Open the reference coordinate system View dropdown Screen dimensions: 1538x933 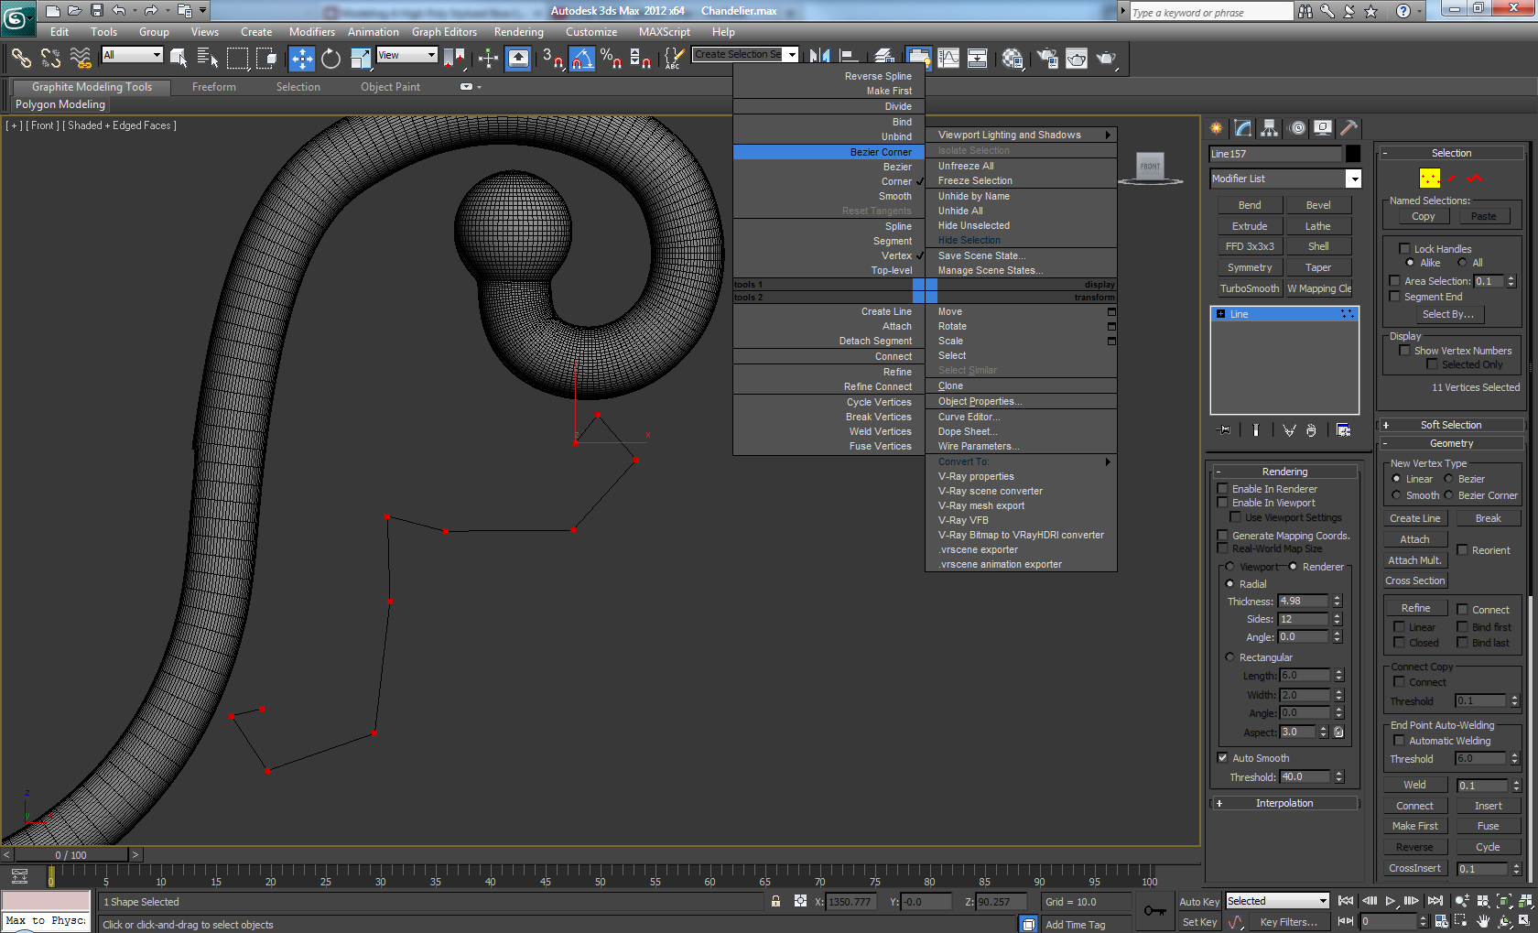click(x=406, y=54)
